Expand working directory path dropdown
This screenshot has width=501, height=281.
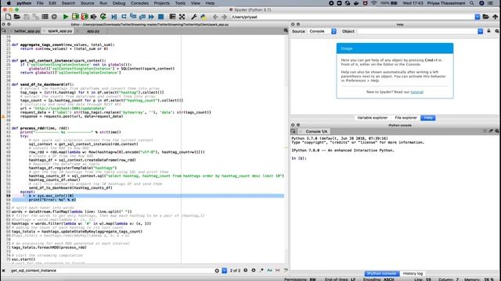pos(477,17)
